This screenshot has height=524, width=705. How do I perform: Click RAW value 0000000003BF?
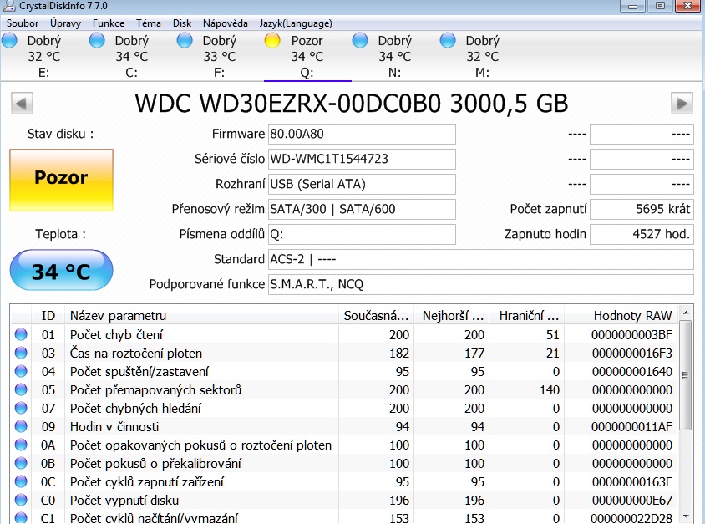tap(631, 334)
